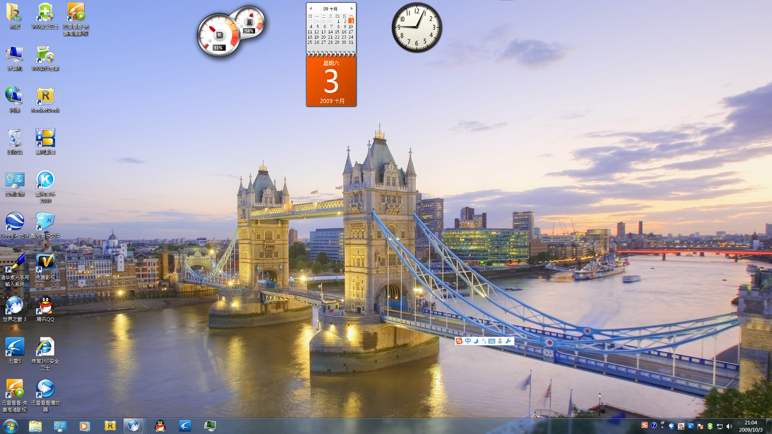
Task: Click the CPU meter dial showing 31%
Action: click(218, 35)
